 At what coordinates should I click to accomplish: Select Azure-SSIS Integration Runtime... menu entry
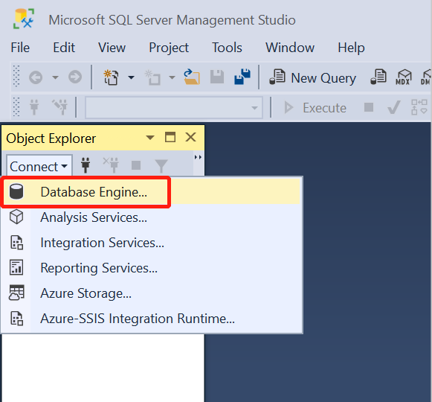pyautogui.click(x=151, y=319)
